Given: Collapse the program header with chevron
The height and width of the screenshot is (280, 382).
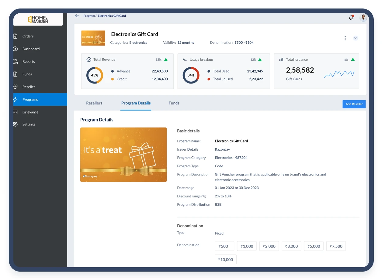Looking at the screenshot, I should coord(356,38).
